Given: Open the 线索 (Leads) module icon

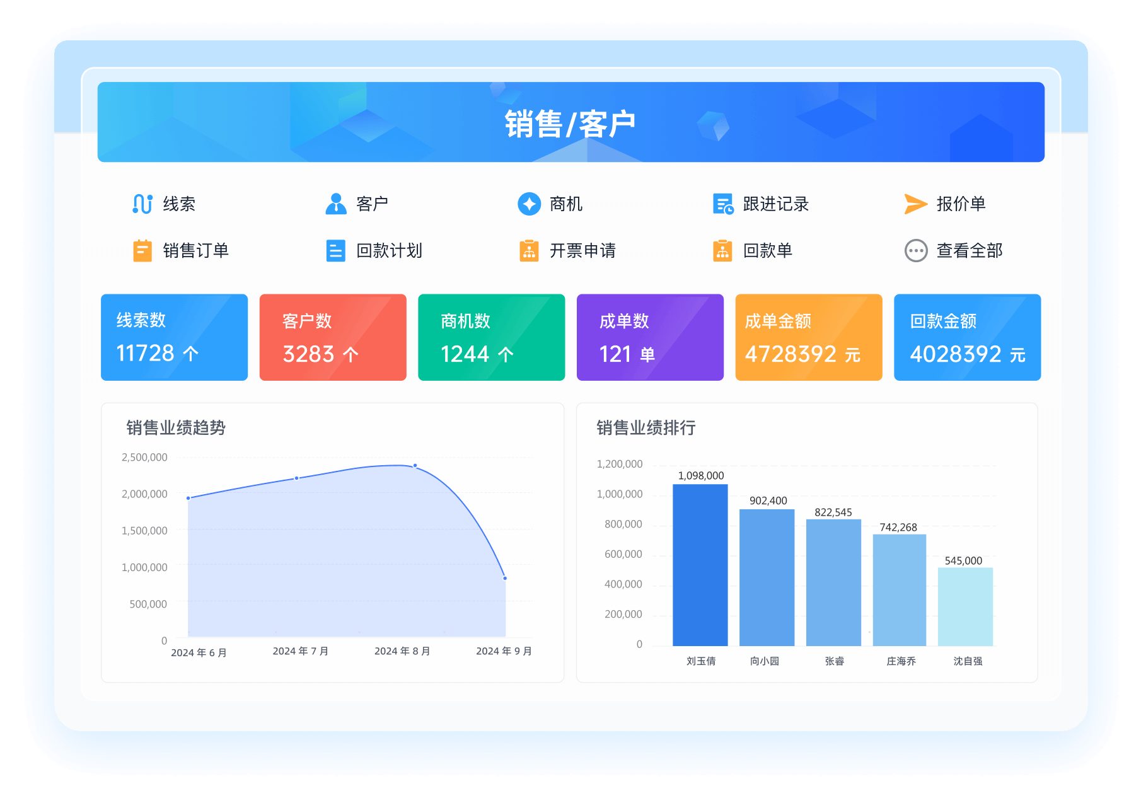Looking at the screenshot, I should click(144, 203).
